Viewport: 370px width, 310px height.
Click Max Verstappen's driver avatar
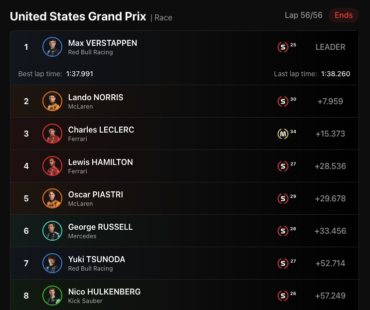(52, 47)
